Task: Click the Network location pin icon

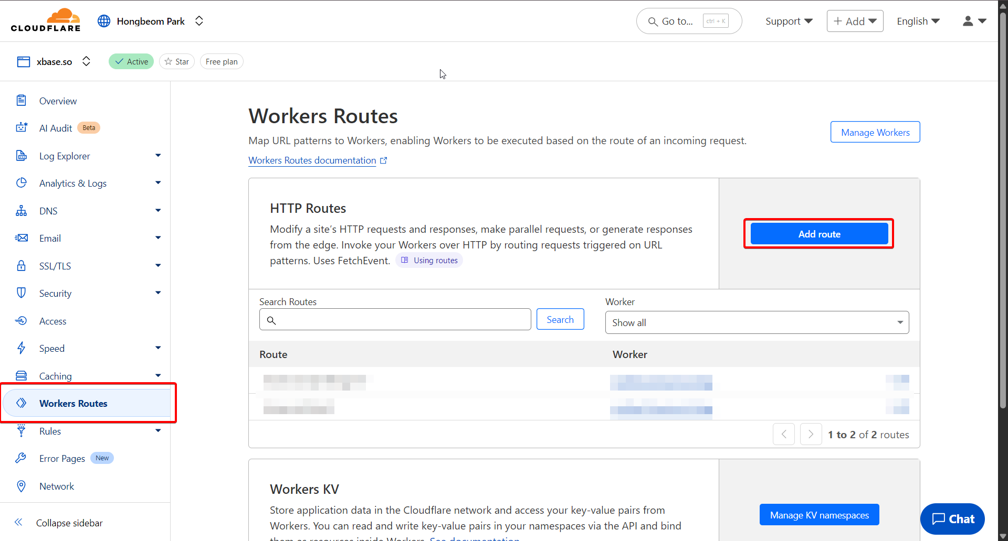Action: (x=22, y=486)
